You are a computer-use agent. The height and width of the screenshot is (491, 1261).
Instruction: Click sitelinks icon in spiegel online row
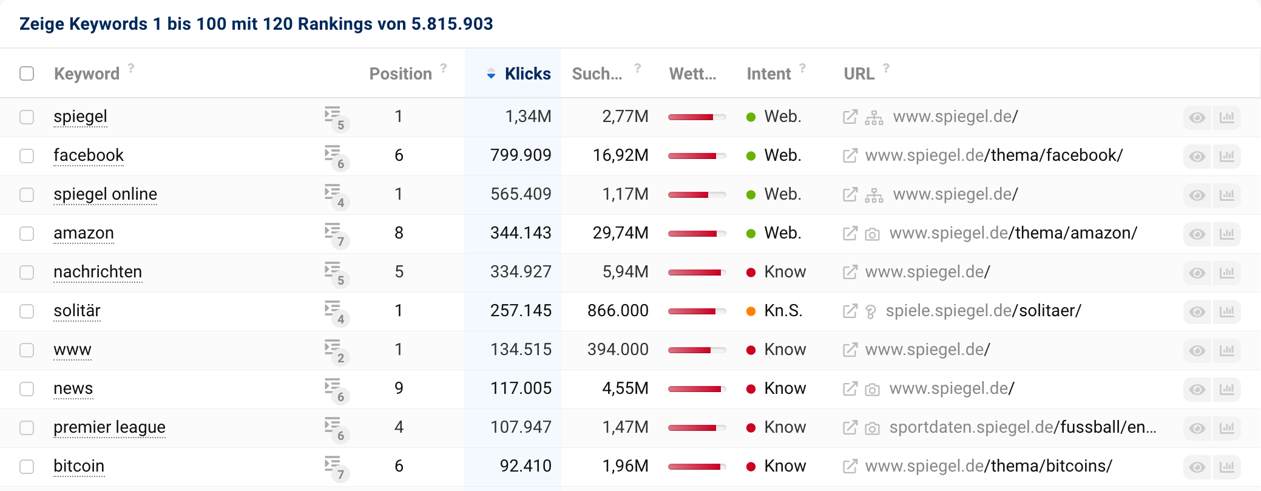[x=874, y=195]
